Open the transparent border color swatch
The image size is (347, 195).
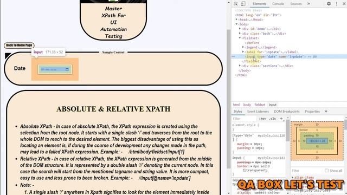pos(245,170)
